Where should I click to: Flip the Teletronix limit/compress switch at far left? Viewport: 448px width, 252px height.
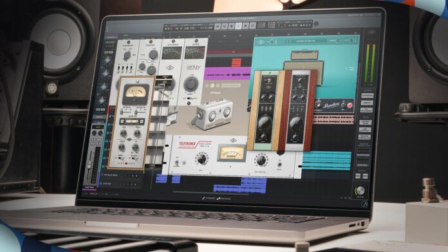pos(176,163)
